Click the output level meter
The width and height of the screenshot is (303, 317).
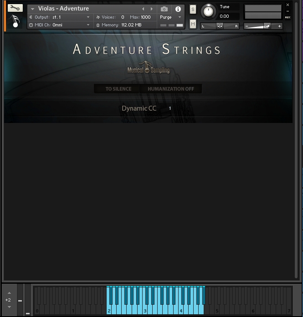[263, 12]
